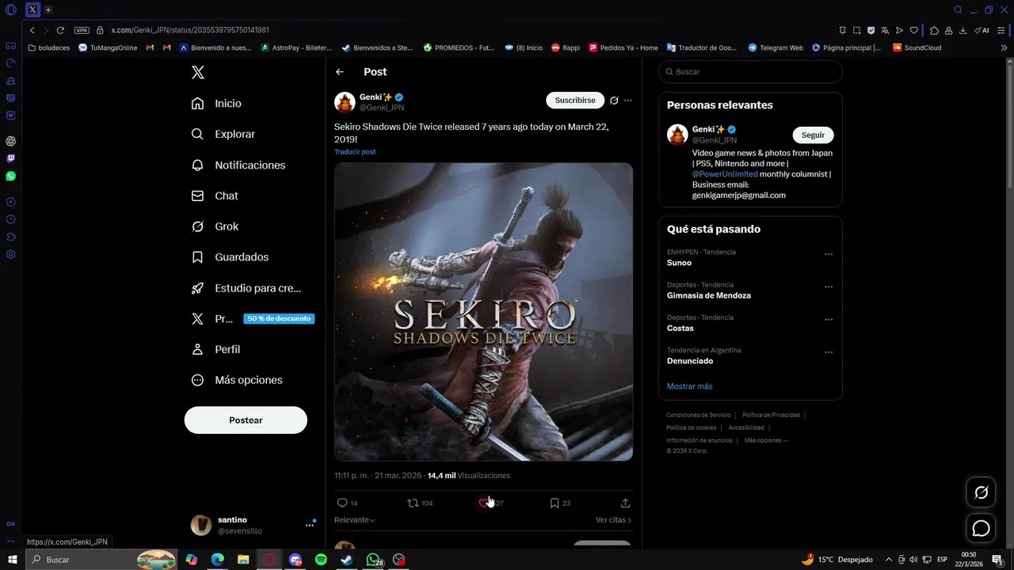1014x570 pixels.
Task: Open Grok from the sidebar
Action: coord(215,226)
